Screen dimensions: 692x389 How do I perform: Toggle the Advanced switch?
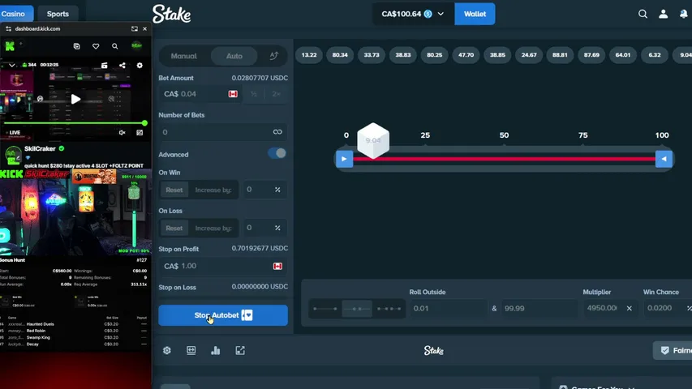pos(277,153)
